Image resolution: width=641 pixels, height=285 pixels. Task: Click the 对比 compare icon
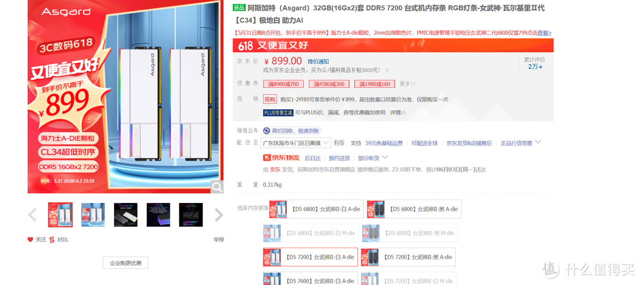click(52, 240)
